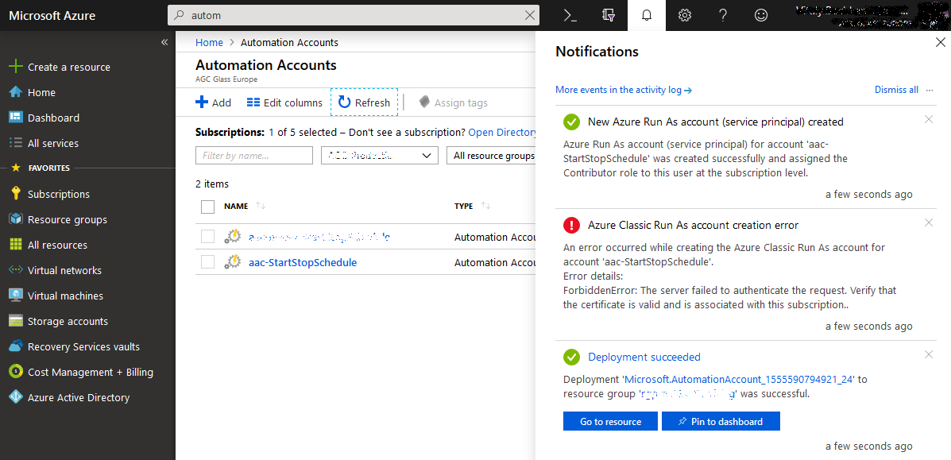951x460 pixels.
Task: Dismiss the Deployment succeeded notification
Action: tap(929, 354)
